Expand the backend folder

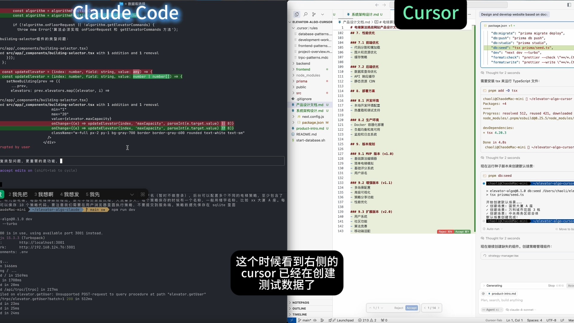(x=303, y=63)
